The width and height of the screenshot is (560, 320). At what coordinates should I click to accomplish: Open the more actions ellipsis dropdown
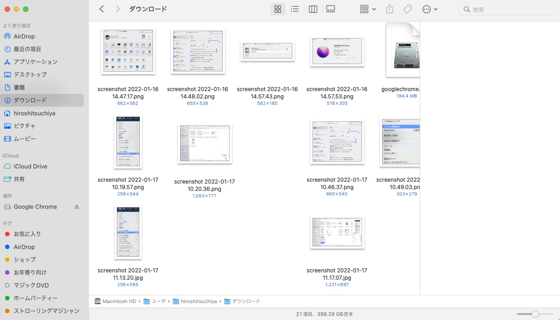(429, 9)
